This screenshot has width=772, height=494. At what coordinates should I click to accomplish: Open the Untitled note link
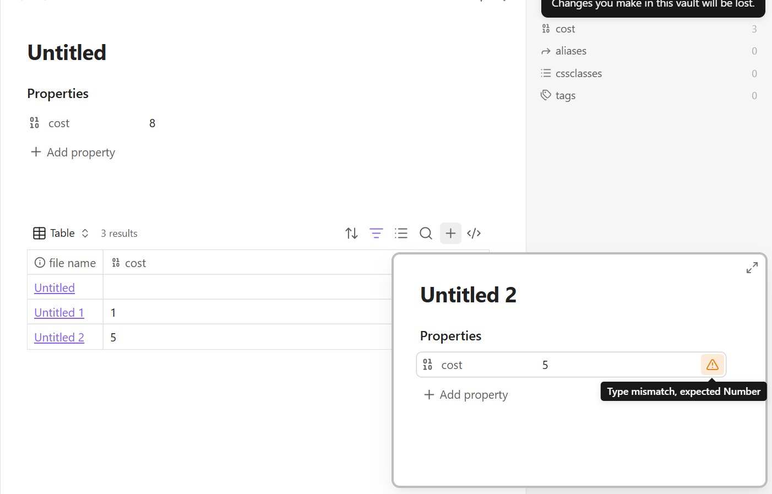(x=55, y=288)
